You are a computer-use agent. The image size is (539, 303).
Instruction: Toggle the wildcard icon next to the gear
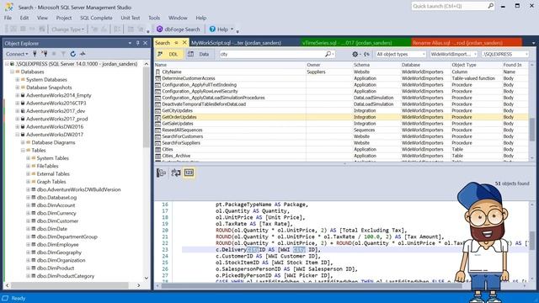[x=367, y=54]
